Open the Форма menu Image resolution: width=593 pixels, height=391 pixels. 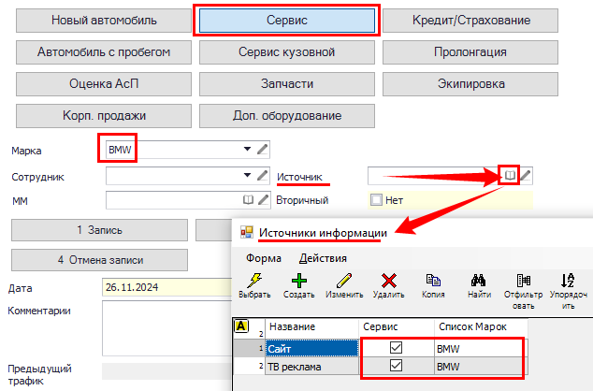pos(263,257)
